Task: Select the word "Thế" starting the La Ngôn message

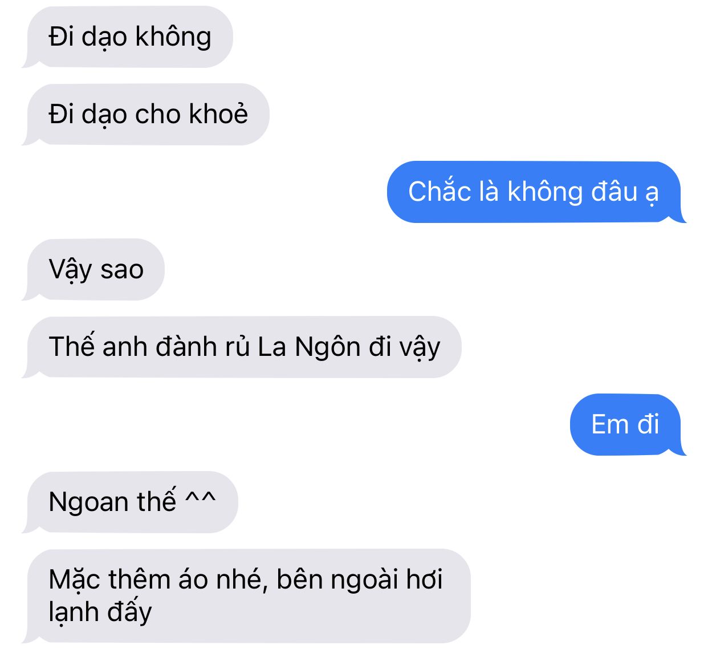Action: [72, 346]
